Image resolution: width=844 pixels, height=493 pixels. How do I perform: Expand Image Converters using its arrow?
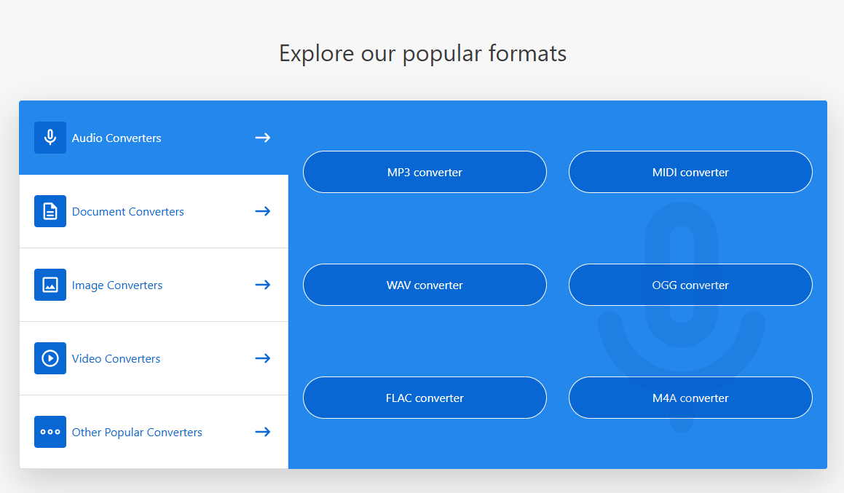click(263, 285)
